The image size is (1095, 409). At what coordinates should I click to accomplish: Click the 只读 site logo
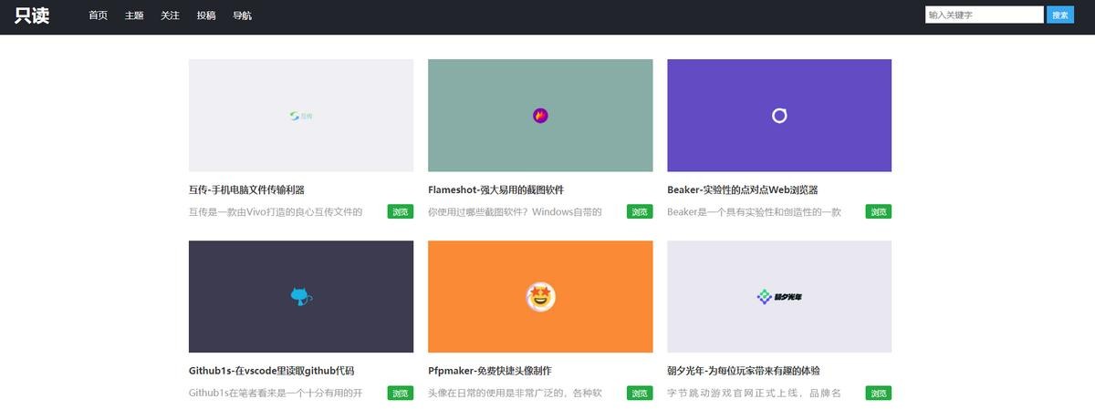pos(32,15)
